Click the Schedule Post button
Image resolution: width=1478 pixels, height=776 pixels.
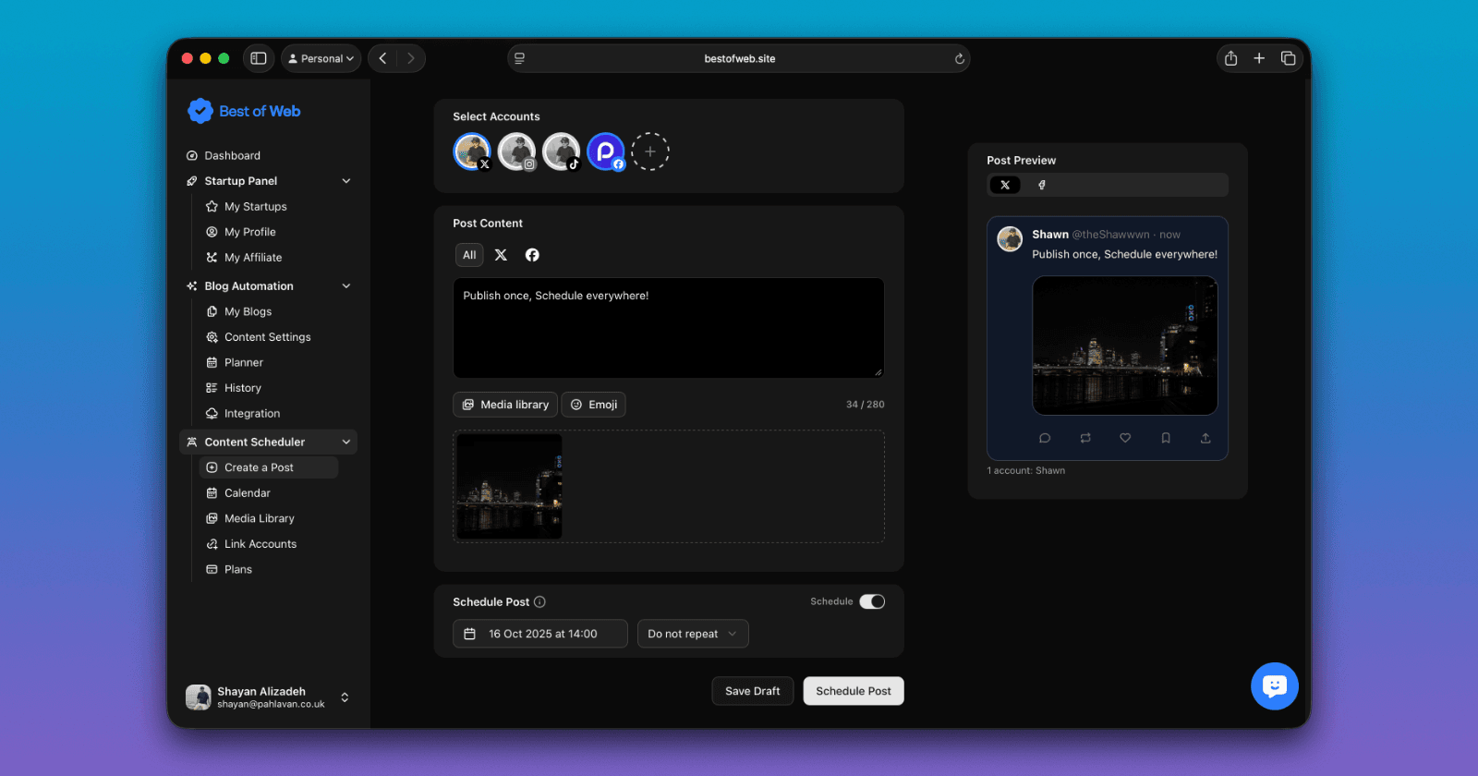click(x=854, y=691)
